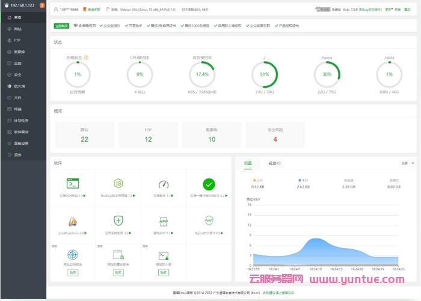Click the green 立即购买 button
Screen dimensions: 421x301
(61, 26)
